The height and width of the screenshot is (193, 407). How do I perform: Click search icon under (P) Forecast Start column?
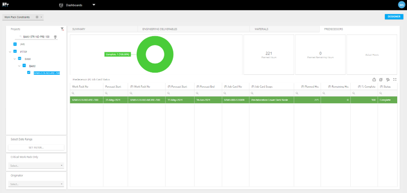click(169, 93)
